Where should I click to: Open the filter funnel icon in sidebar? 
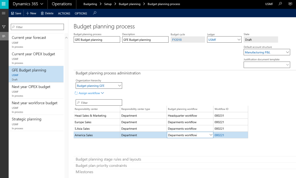4,27
